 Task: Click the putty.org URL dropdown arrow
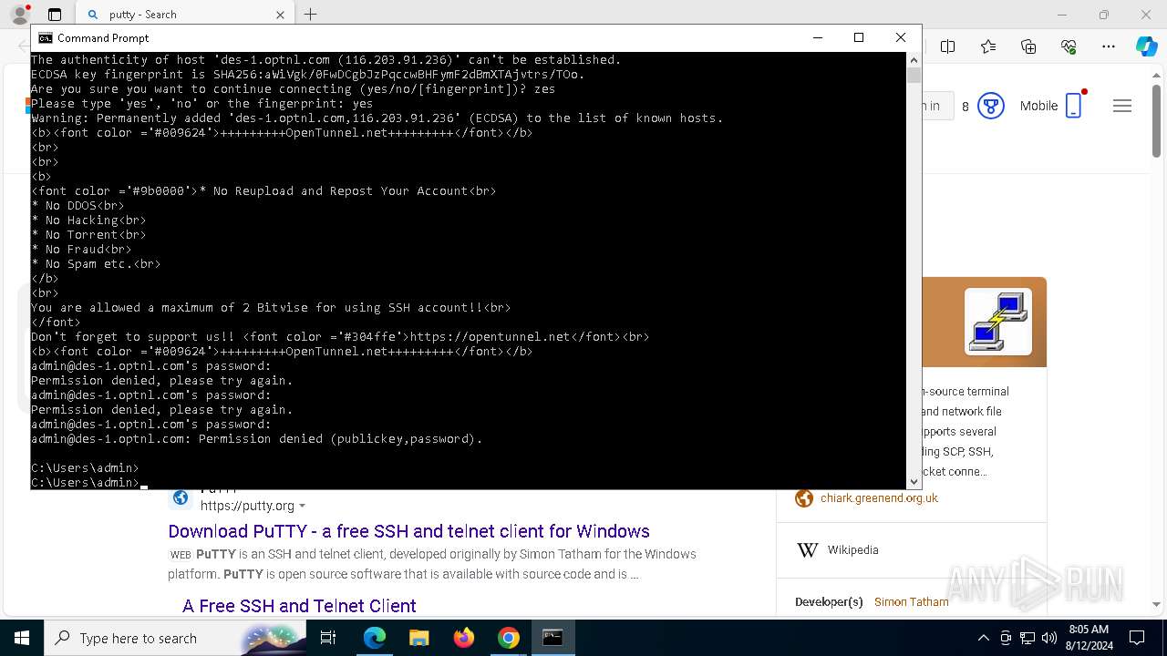coord(302,506)
